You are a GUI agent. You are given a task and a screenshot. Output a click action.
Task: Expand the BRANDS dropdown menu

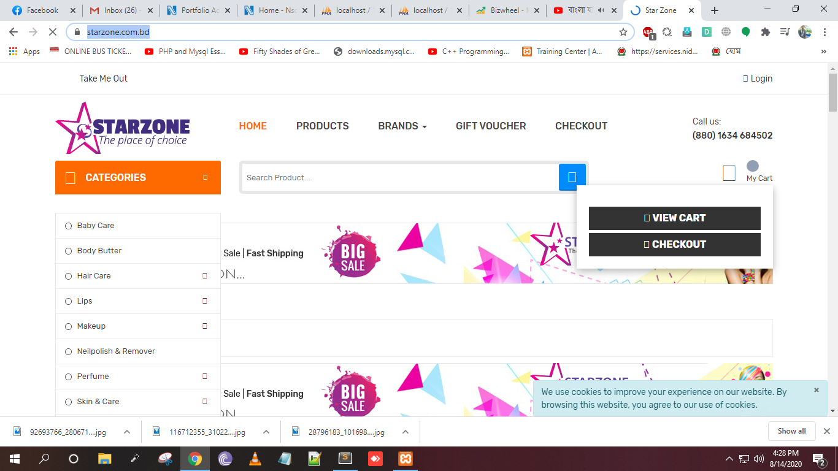(402, 126)
